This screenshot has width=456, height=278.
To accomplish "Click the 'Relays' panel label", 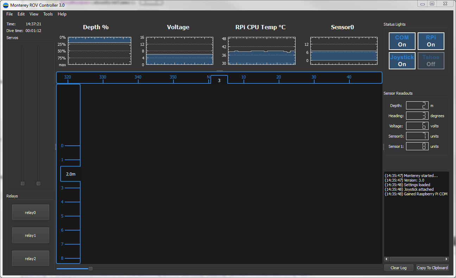I will [12, 196].
